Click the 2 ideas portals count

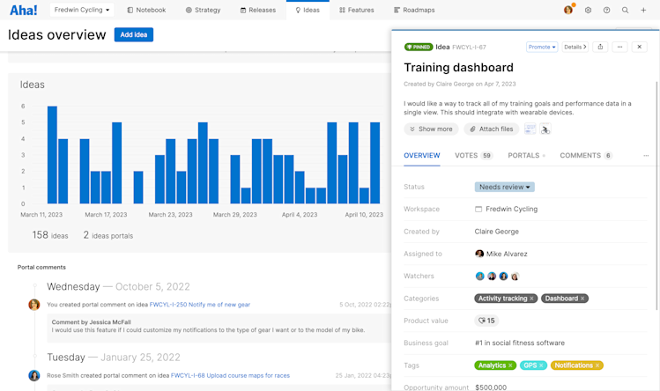tap(108, 235)
